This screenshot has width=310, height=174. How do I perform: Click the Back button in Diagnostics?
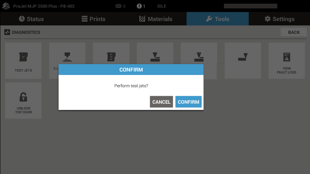[294, 32]
